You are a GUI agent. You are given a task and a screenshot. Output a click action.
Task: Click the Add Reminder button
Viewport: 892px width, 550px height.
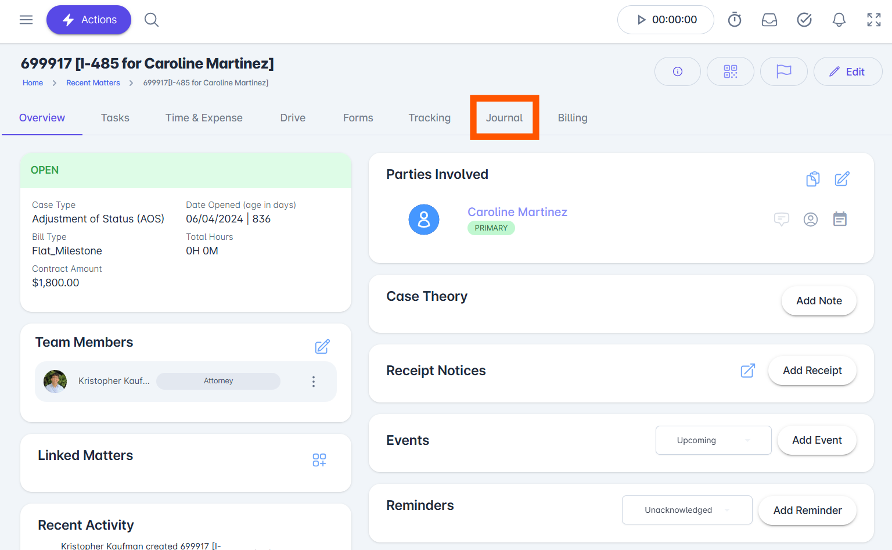click(807, 511)
